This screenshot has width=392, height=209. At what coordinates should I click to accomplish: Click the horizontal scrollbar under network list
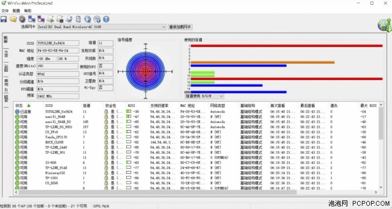tap(157, 192)
